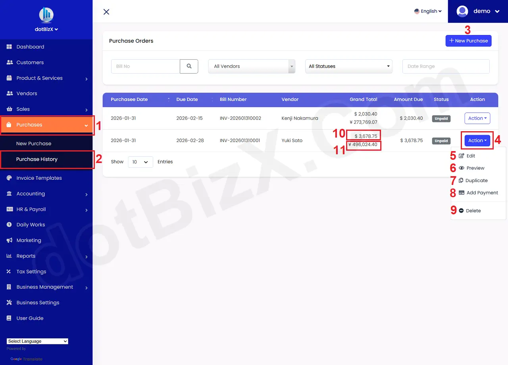Click the Daily Works clock icon

point(10,225)
